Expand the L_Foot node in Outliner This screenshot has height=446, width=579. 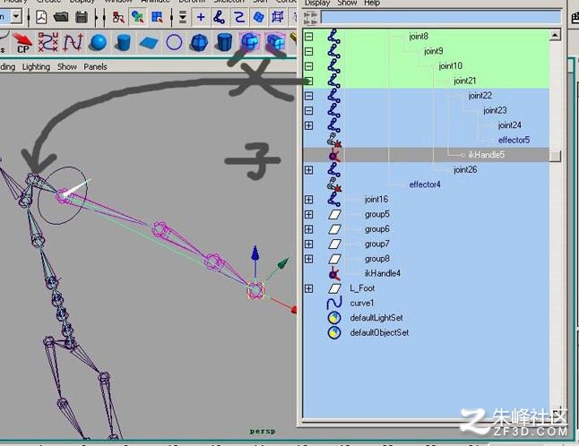pyautogui.click(x=308, y=288)
